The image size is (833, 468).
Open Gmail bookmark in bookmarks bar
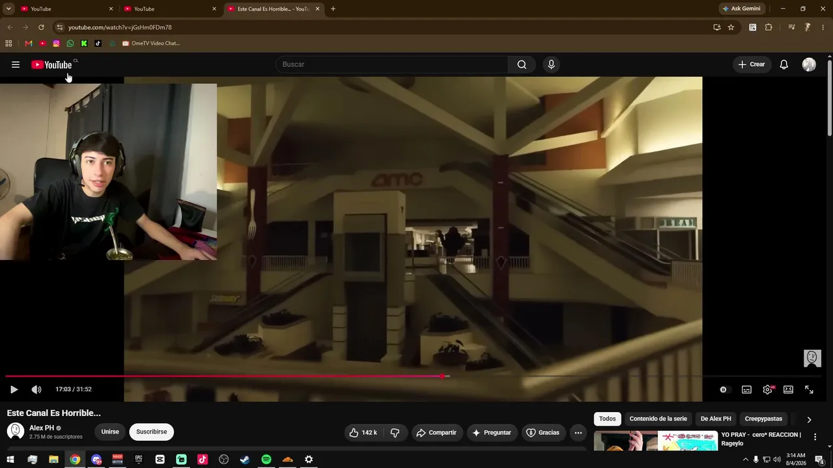click(29, 44)
